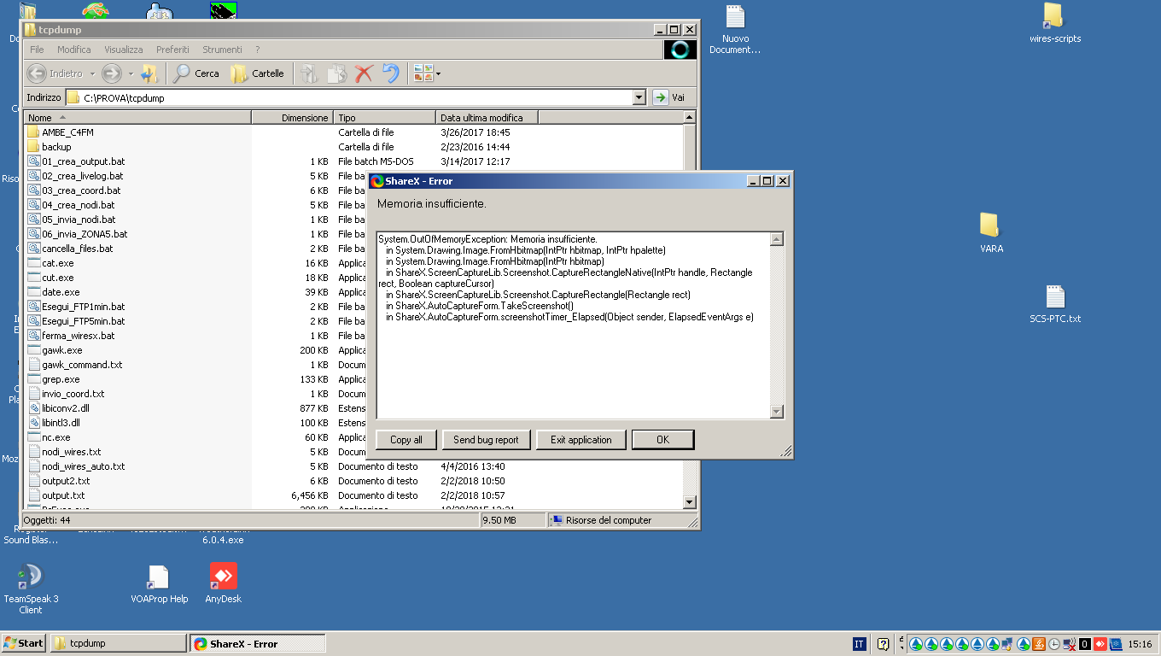Click file list scrollbar down arrow
This screenshot has width=1161, height=656.
691,502
